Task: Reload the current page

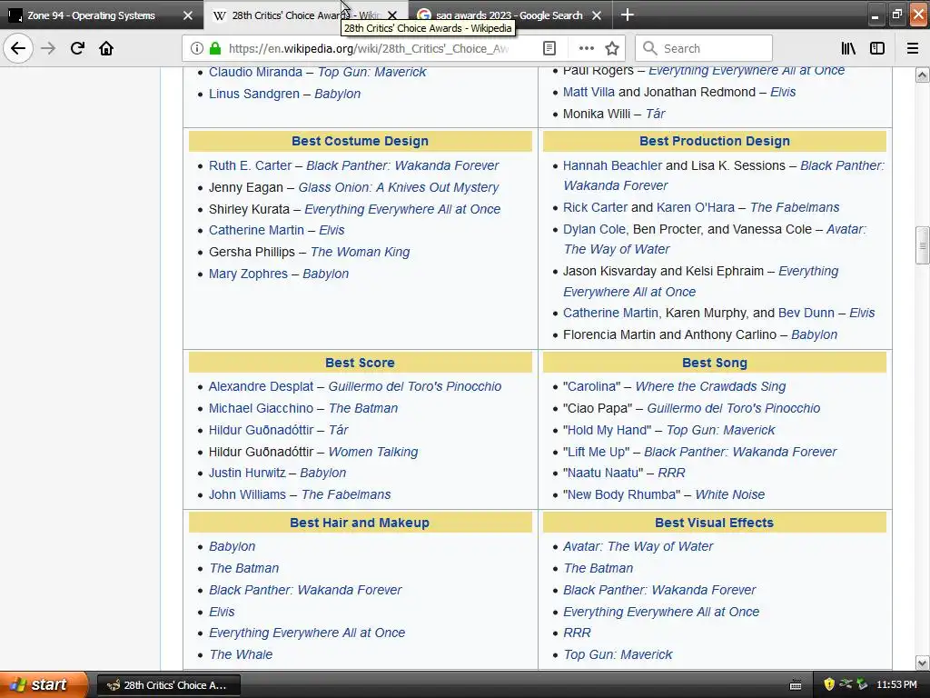Action: (x=77, y=48)
